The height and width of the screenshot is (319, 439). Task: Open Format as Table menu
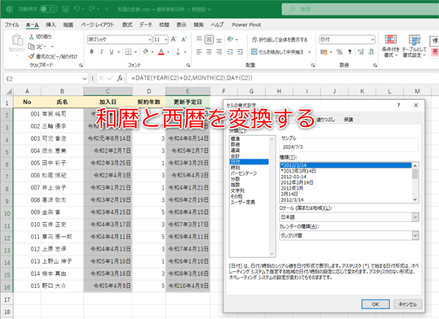point(415,46)
